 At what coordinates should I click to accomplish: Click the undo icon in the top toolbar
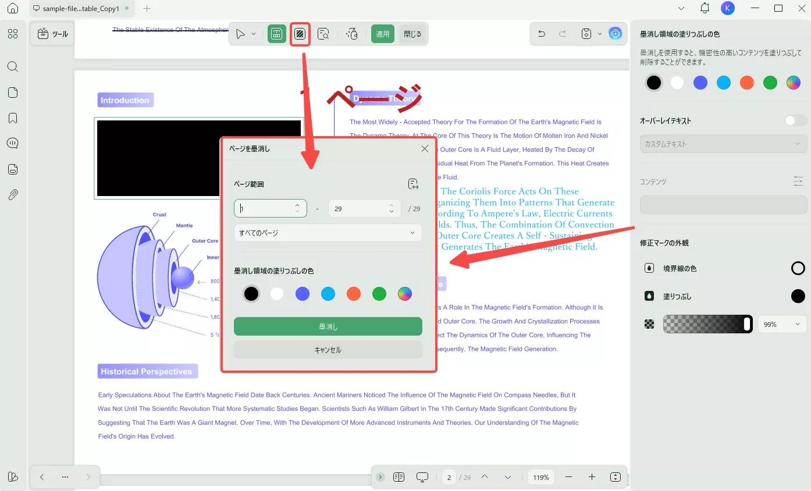click(x=540, y=33)
